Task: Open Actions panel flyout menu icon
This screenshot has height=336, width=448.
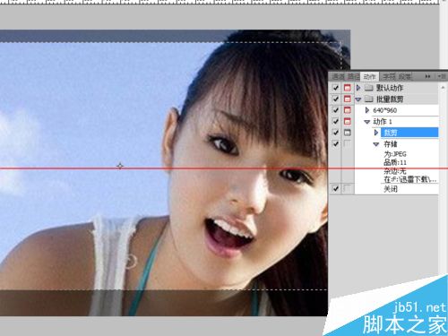Action: (x=442, y=76)
